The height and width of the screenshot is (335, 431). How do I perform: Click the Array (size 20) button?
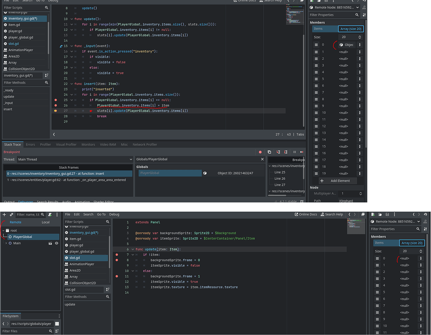[351, 28]
